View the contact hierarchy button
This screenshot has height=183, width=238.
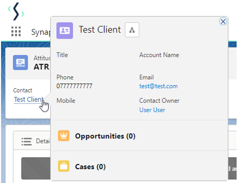coord(132,30)
